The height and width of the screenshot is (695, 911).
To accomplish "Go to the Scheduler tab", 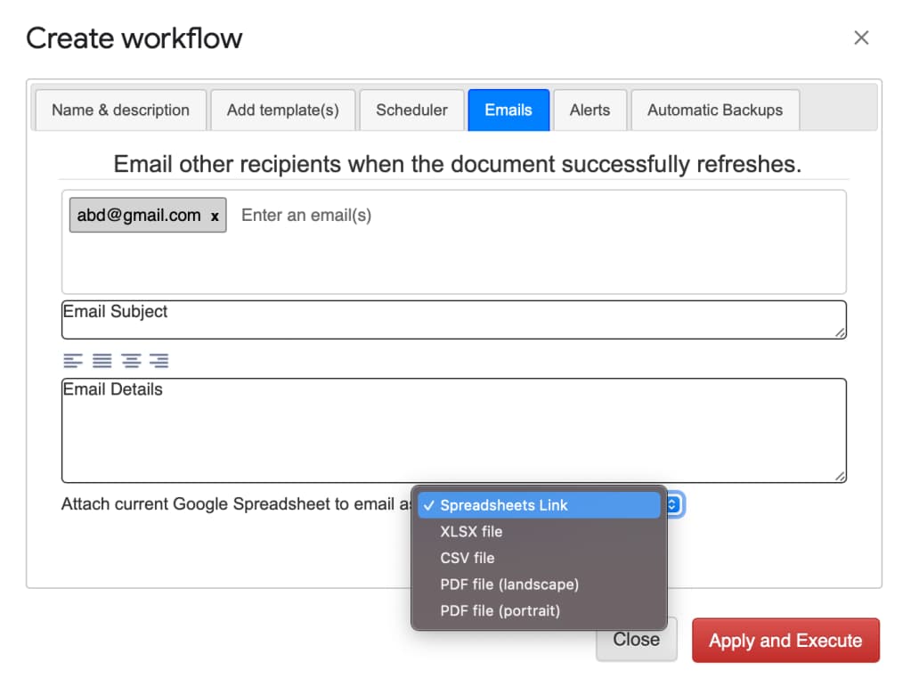I will pyautogui.click(x=411, y=110).
